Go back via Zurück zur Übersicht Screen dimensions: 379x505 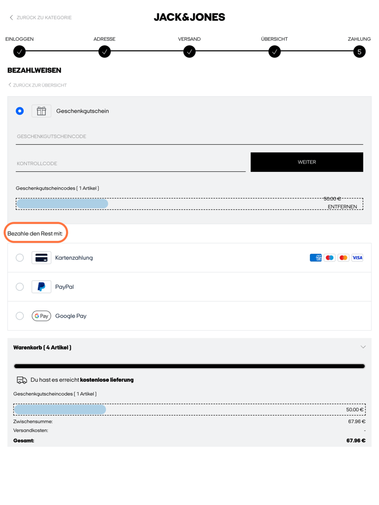click(x=37, y=85)
